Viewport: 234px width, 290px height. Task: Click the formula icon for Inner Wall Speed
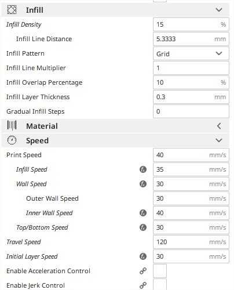(x=143, y=213)
